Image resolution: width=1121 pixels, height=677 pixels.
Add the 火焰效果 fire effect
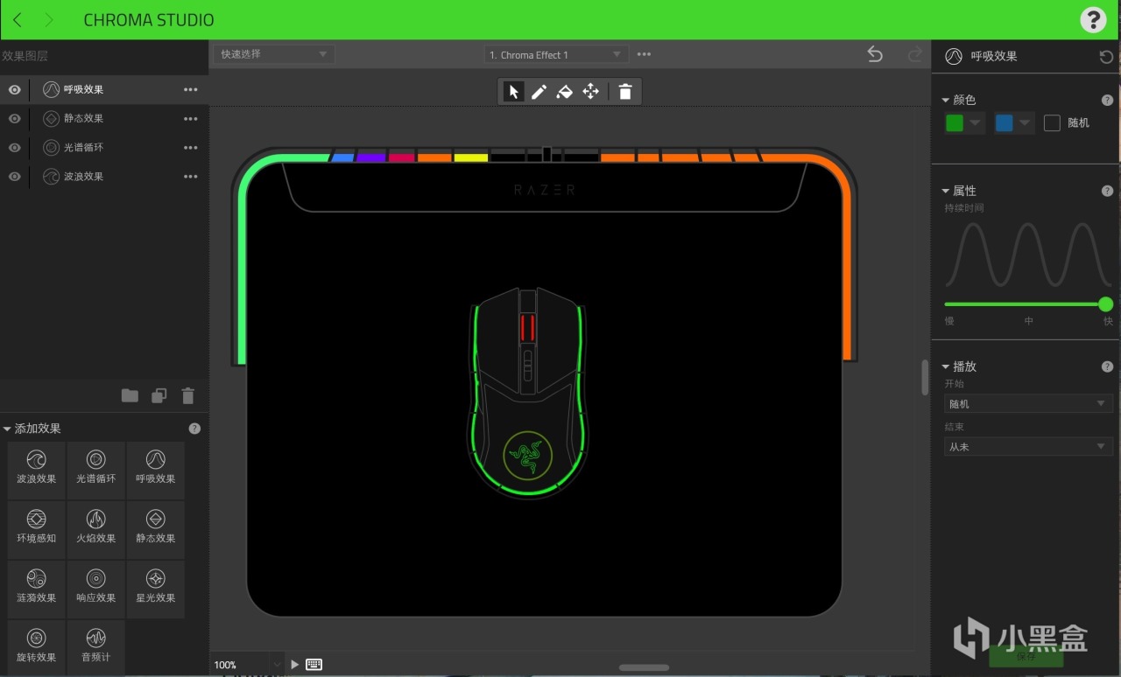point(96,529)
